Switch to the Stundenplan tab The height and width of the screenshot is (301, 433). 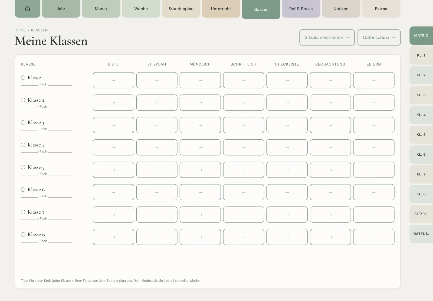click(x=181, y=9)
